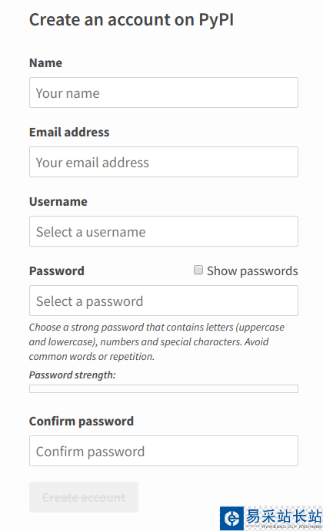Click the blue circular watermark logo icon
The image size is (323, 531).
click(x=231, y=518)
